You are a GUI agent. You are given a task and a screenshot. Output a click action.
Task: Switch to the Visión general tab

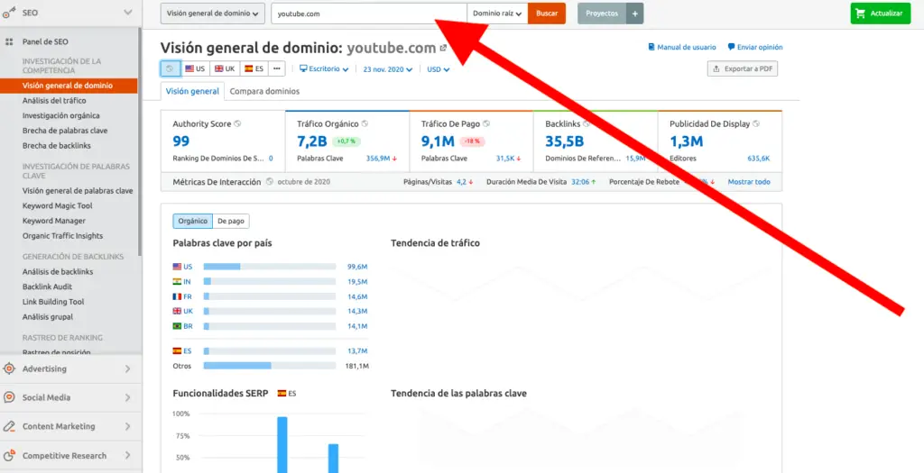(192, 91)
